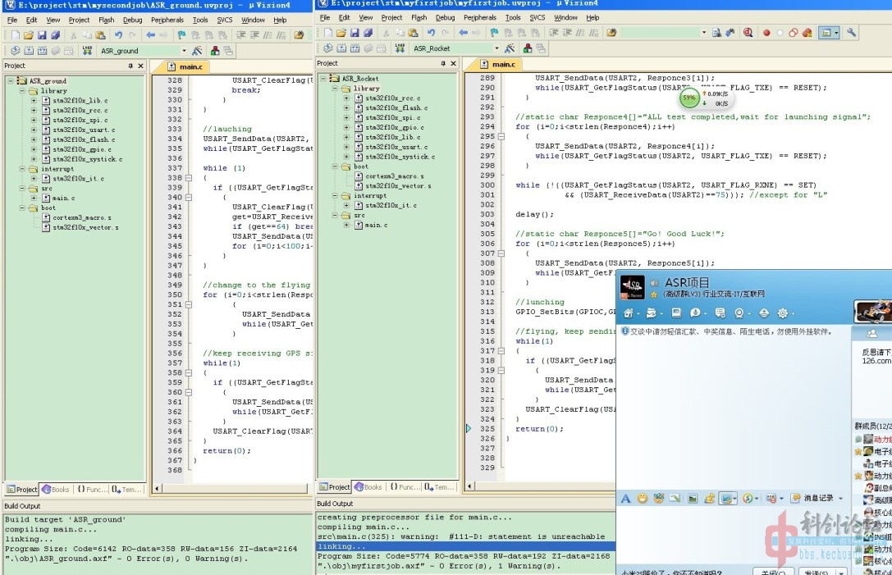The height and width of the screenshot is (575, 892).
Task: Insert a breakpoint with the red dot icon
Action: pos(766,33)
